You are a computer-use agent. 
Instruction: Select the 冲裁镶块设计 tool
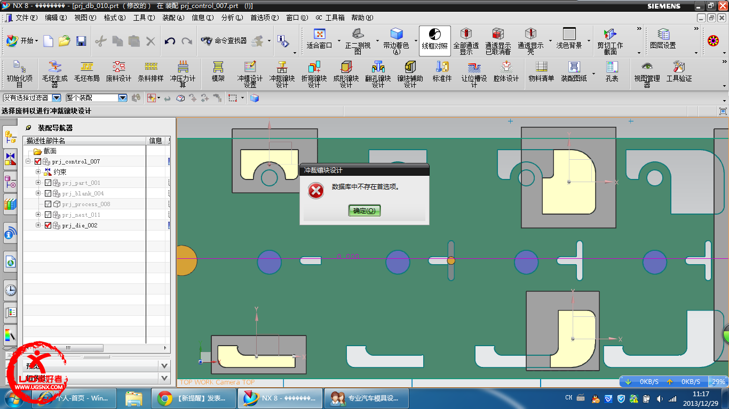(282, 73)
